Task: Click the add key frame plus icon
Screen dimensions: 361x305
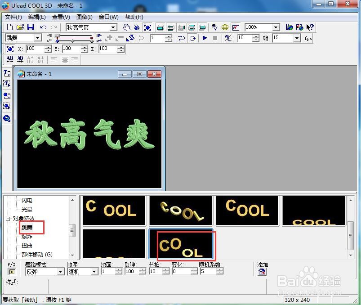Action: click(109, 38)
